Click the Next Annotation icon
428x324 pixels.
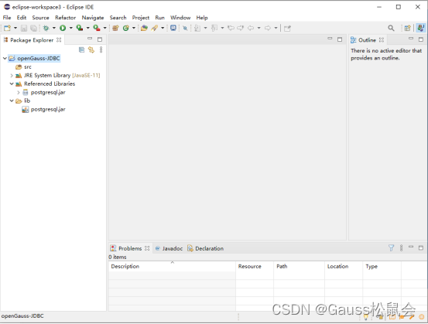tap(197, 28)
